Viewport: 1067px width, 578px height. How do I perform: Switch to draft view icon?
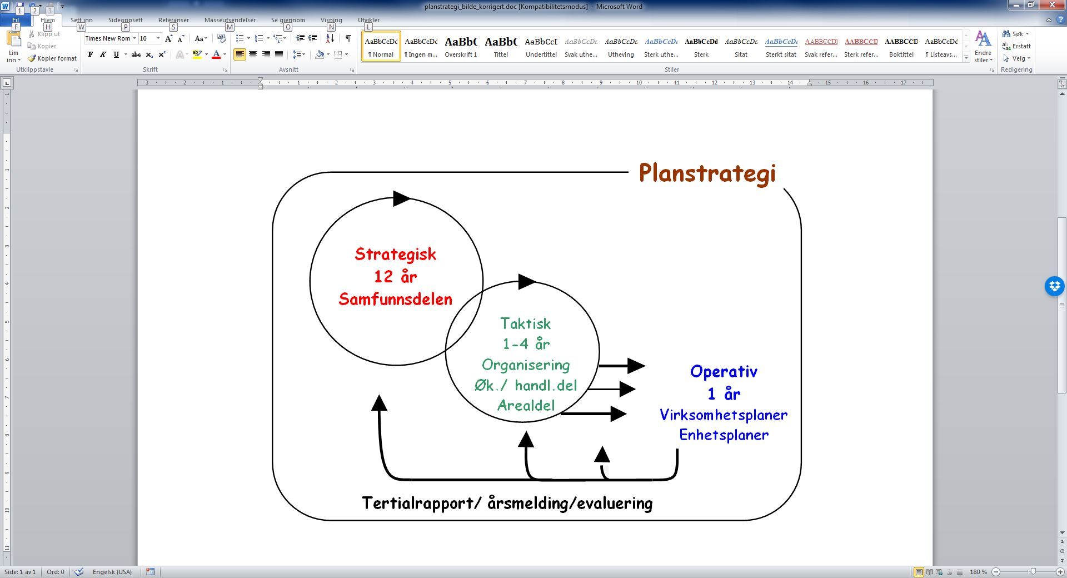click(x=960, y=572)
